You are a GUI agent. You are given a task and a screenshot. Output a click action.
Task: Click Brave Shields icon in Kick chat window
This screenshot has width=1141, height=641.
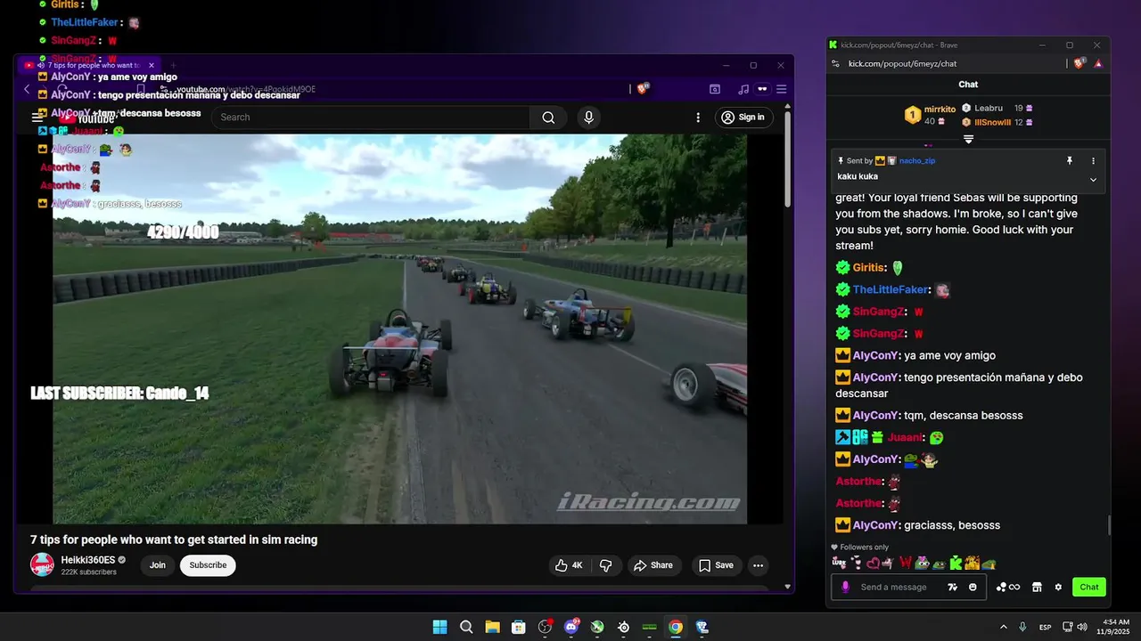pyautogui.click(x=1079, y=63)
